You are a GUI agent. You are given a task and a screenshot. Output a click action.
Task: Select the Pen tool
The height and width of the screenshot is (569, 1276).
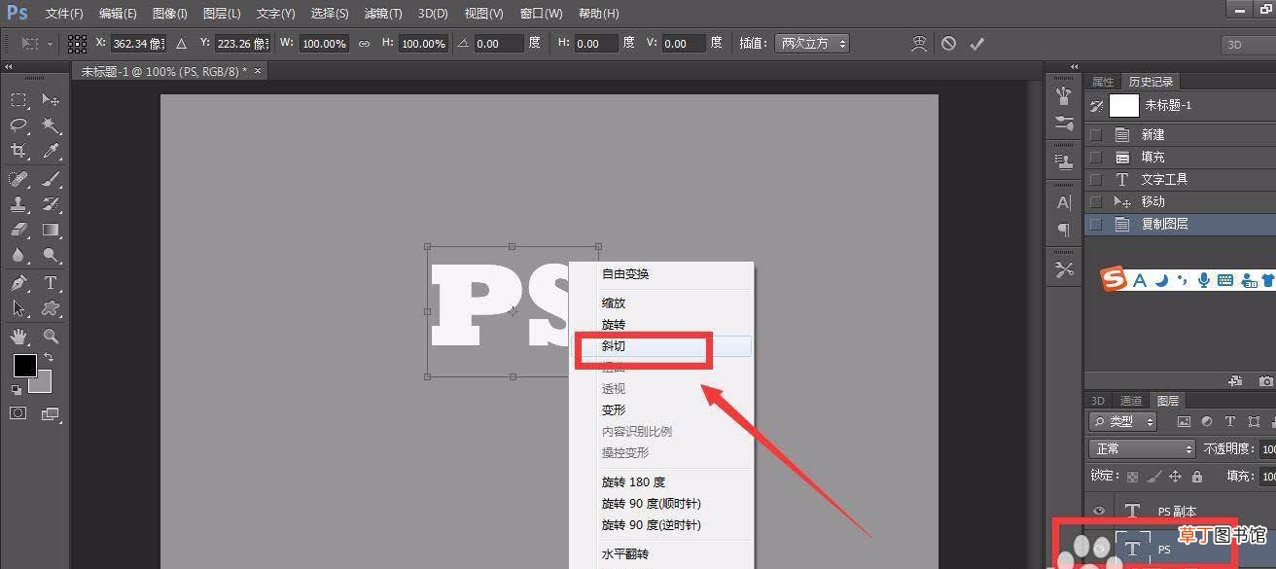click(18, 283)
